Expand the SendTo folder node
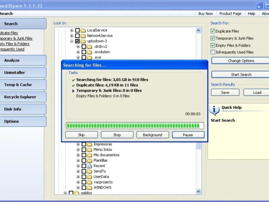 pos(78,171)
